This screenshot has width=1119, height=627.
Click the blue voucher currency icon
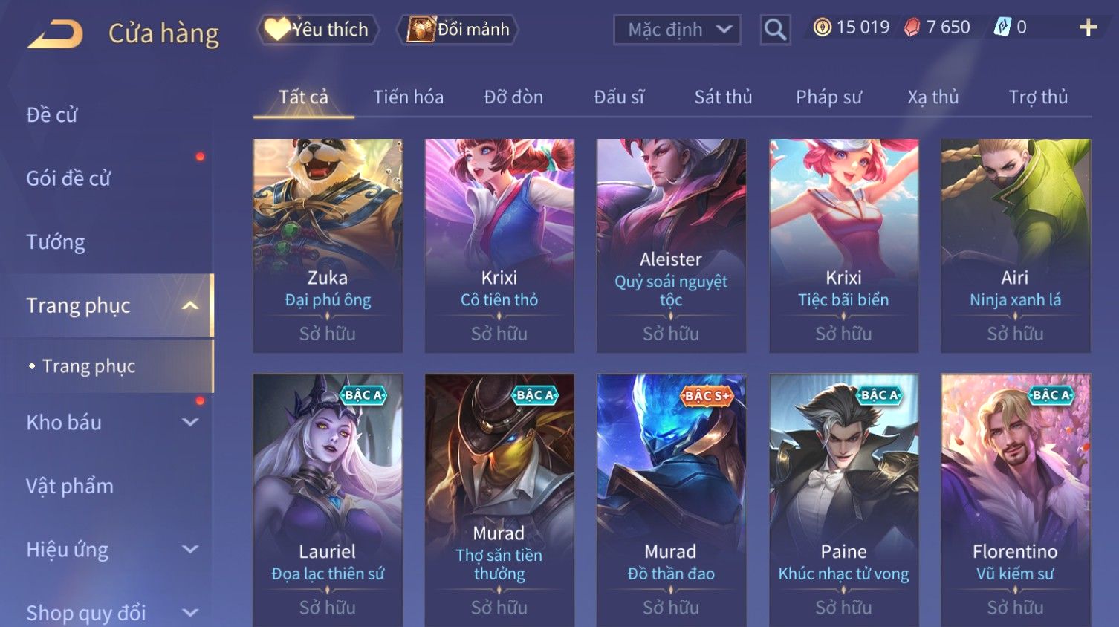[x=1002, y=27]
